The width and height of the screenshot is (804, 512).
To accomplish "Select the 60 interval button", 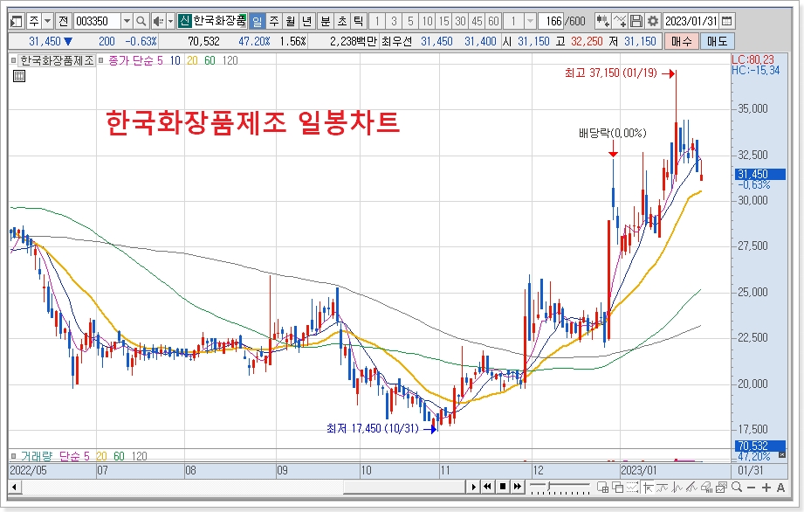I will click(x=493, y=21).
